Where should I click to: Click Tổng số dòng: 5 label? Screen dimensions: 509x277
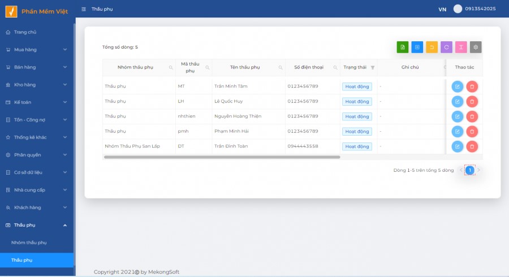point(120,47)
